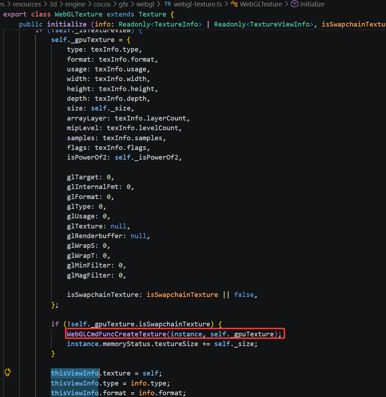Click 'glTarget: 0' line
Screen dimensions: 386x397
[90, 177]
